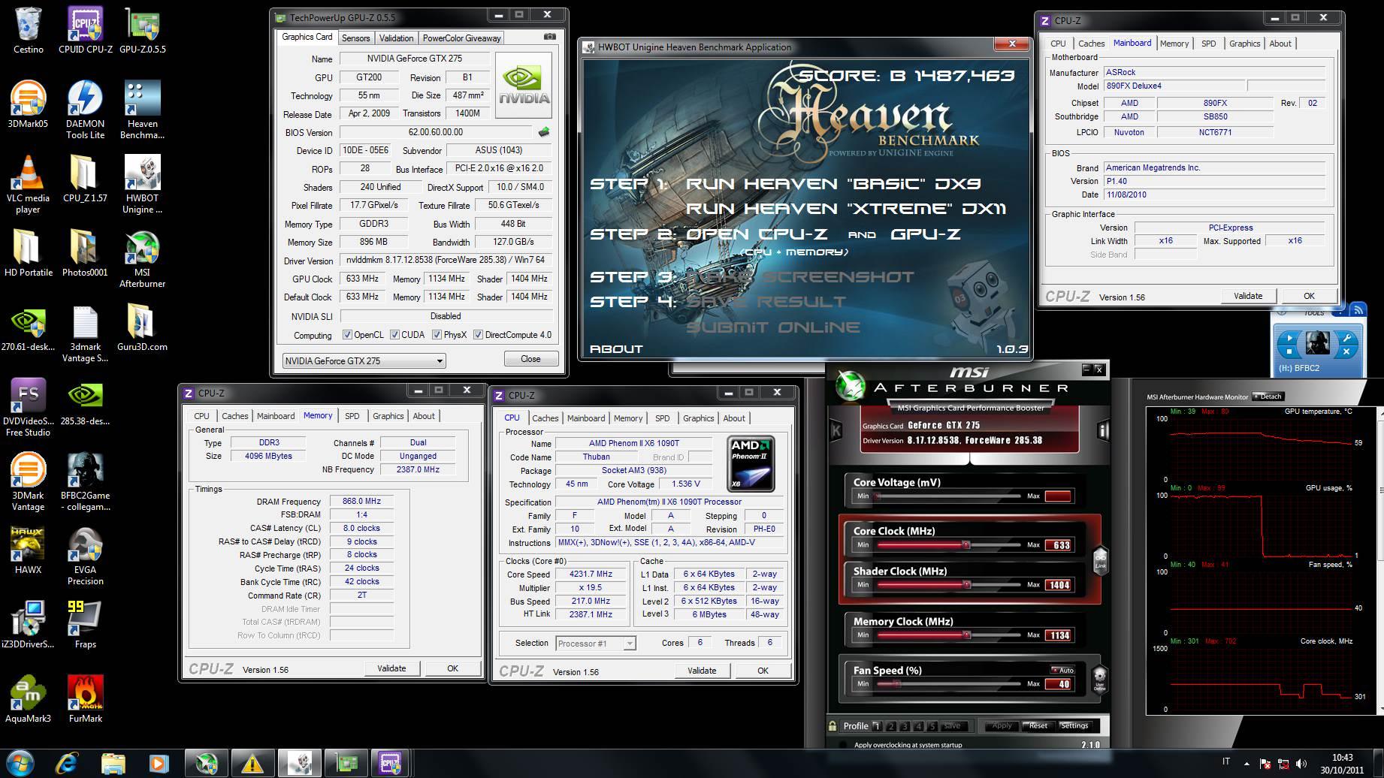Open the VLC media player shortcut
Screen dimensions: 1384x778
pyautogui.click(x=28, y=184)
